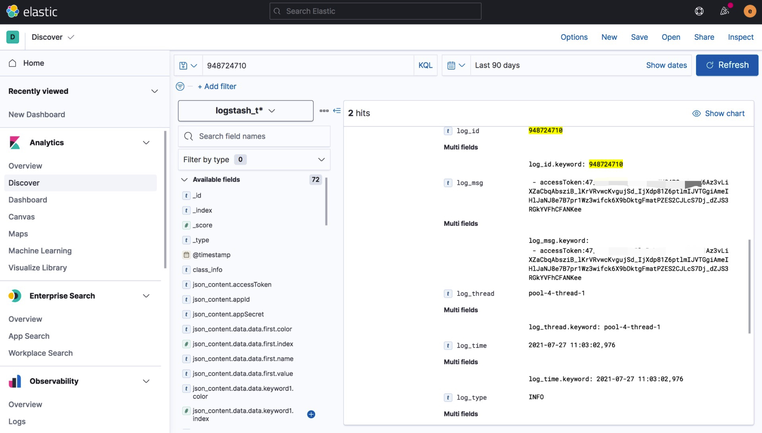Click the document table scrollbar

[749, 286]
